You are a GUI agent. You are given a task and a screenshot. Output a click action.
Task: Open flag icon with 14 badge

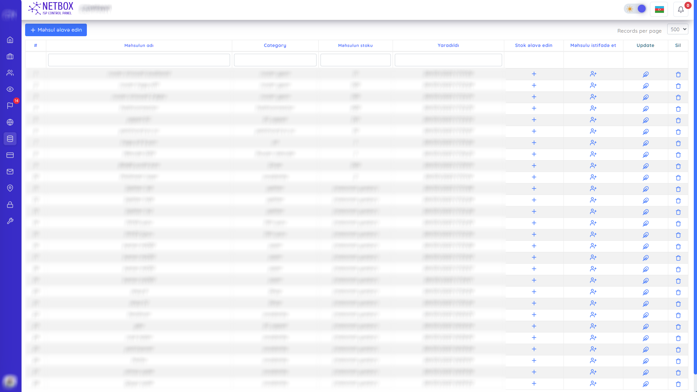10,106
